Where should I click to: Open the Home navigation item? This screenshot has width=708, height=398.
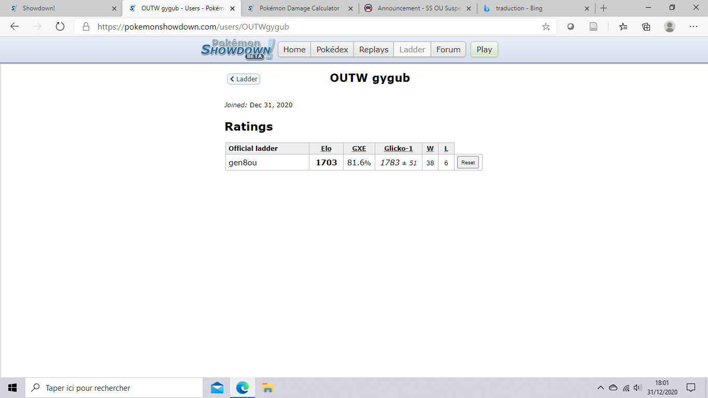294,49
